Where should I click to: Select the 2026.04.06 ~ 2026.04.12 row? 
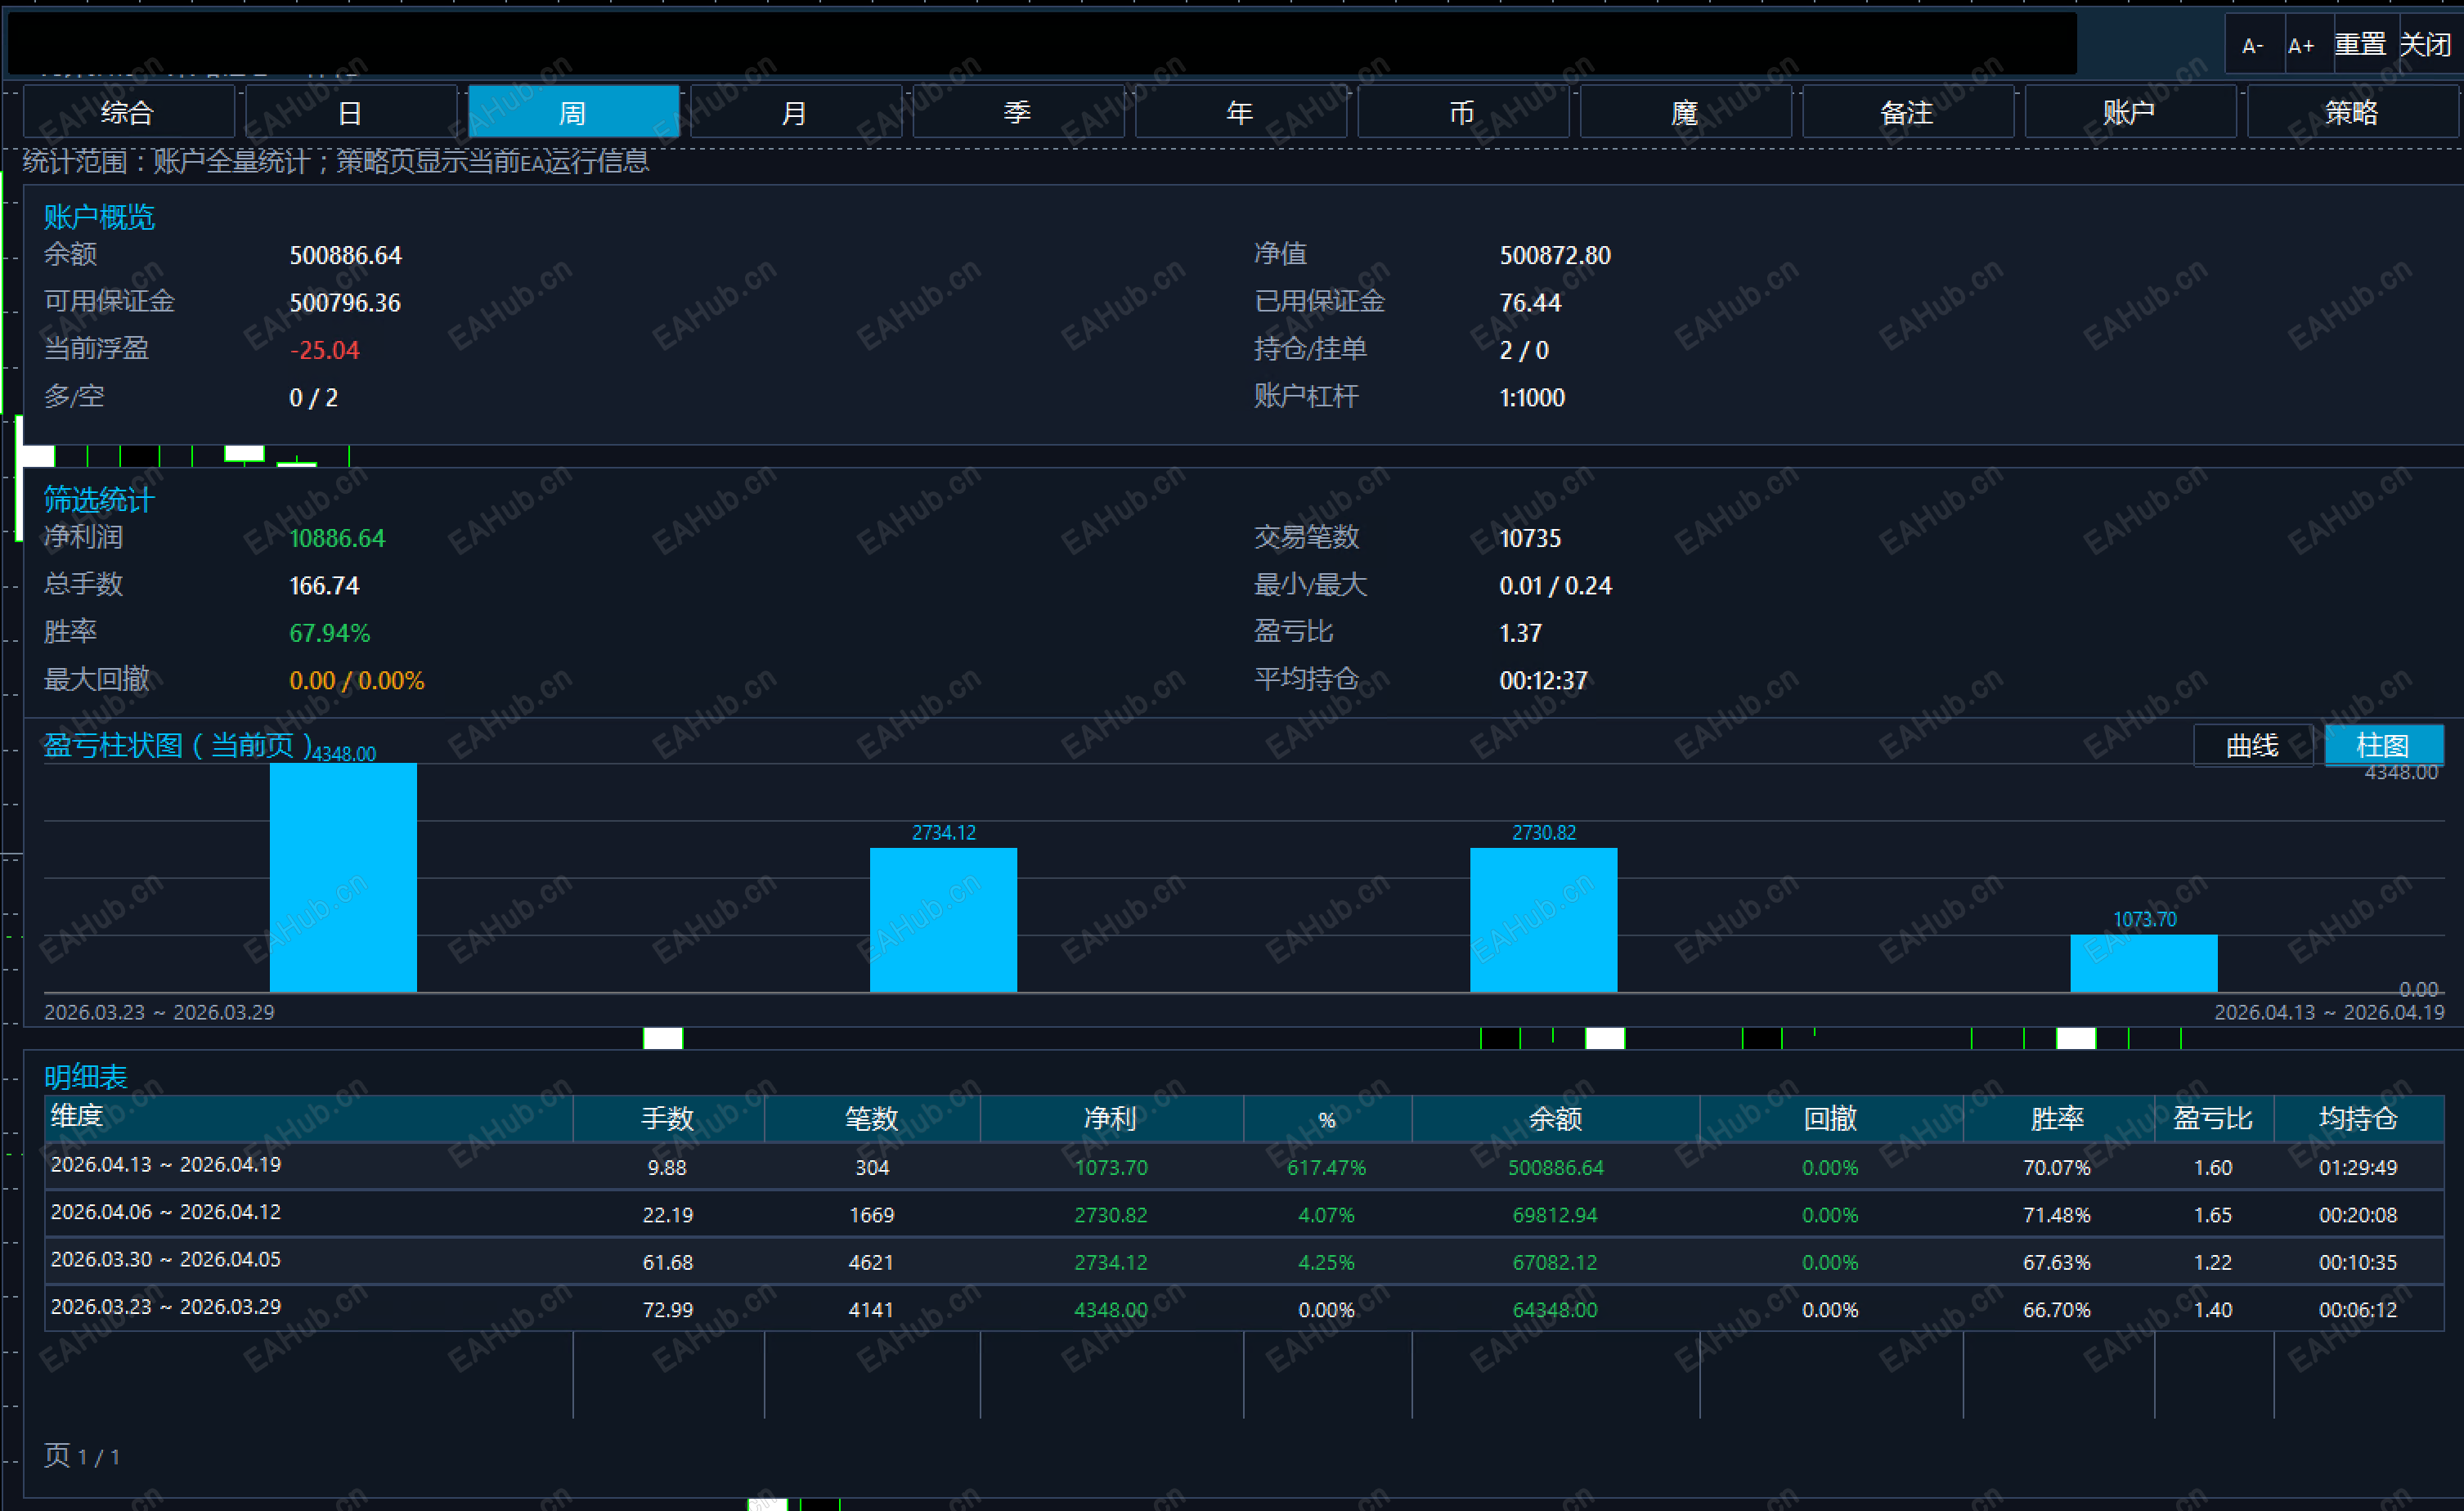coord(1244,1213)
